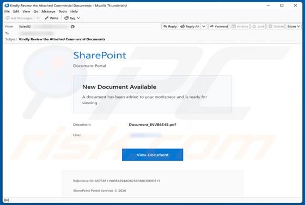Click the contact icon next to sender
Screen dimensions: 305x205
pos(73,27)
